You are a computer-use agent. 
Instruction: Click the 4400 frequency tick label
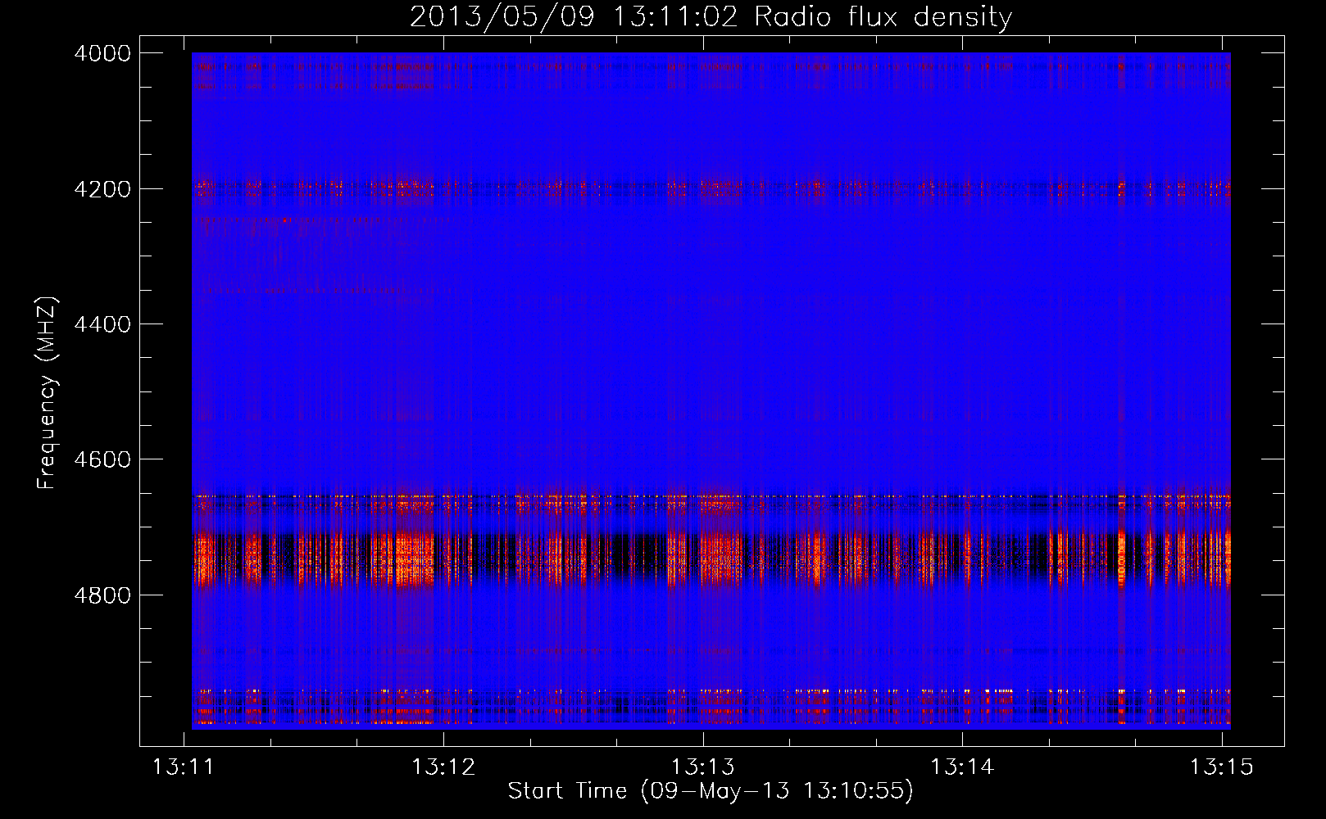click(x=102, y=324)
